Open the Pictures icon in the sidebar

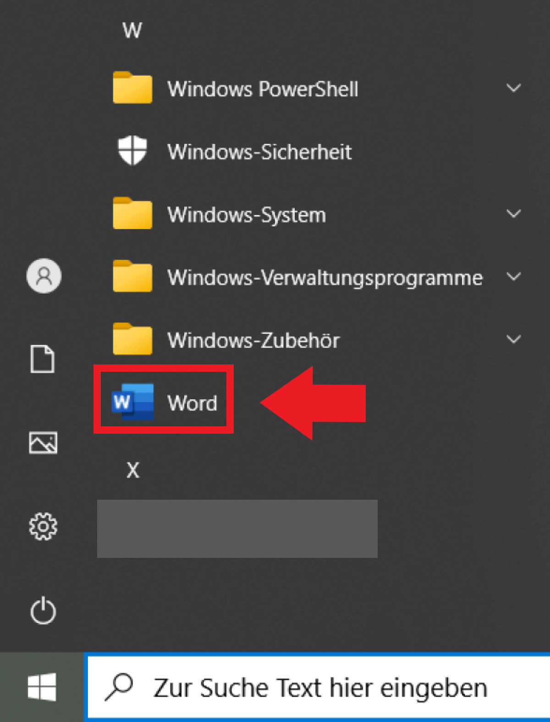pos(44,443)
